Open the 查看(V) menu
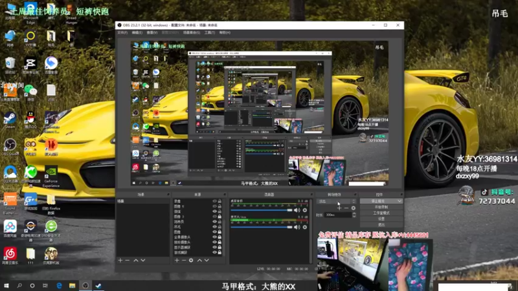 click(x=152, y=33)
